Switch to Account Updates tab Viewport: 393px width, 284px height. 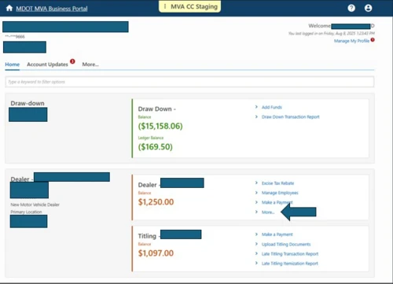pos(47,65)
